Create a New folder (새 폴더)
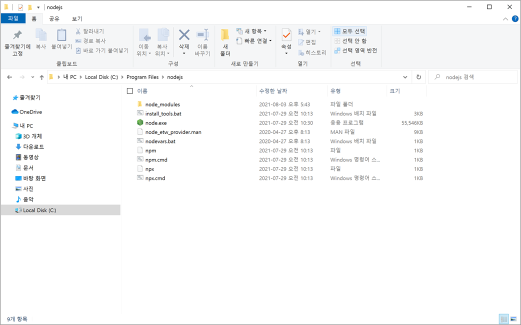 [225, 42]
